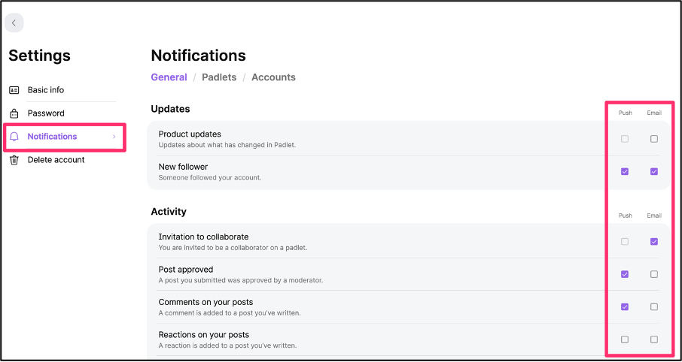The height and width of the screenshot is (362, 682).
Task: Enable Email for Product updates
Action: pyautogui.click(x=653, y=140)
